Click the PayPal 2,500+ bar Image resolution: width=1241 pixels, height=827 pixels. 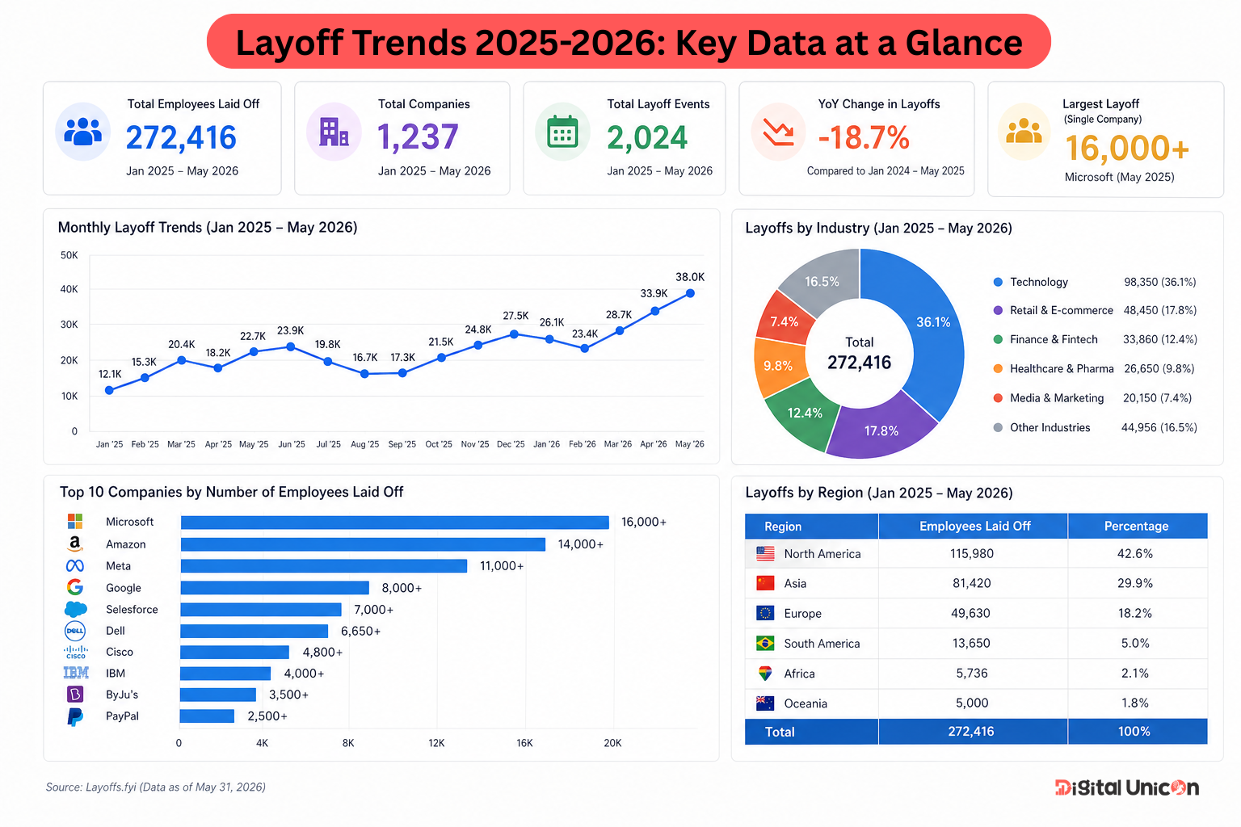point(207,716)
